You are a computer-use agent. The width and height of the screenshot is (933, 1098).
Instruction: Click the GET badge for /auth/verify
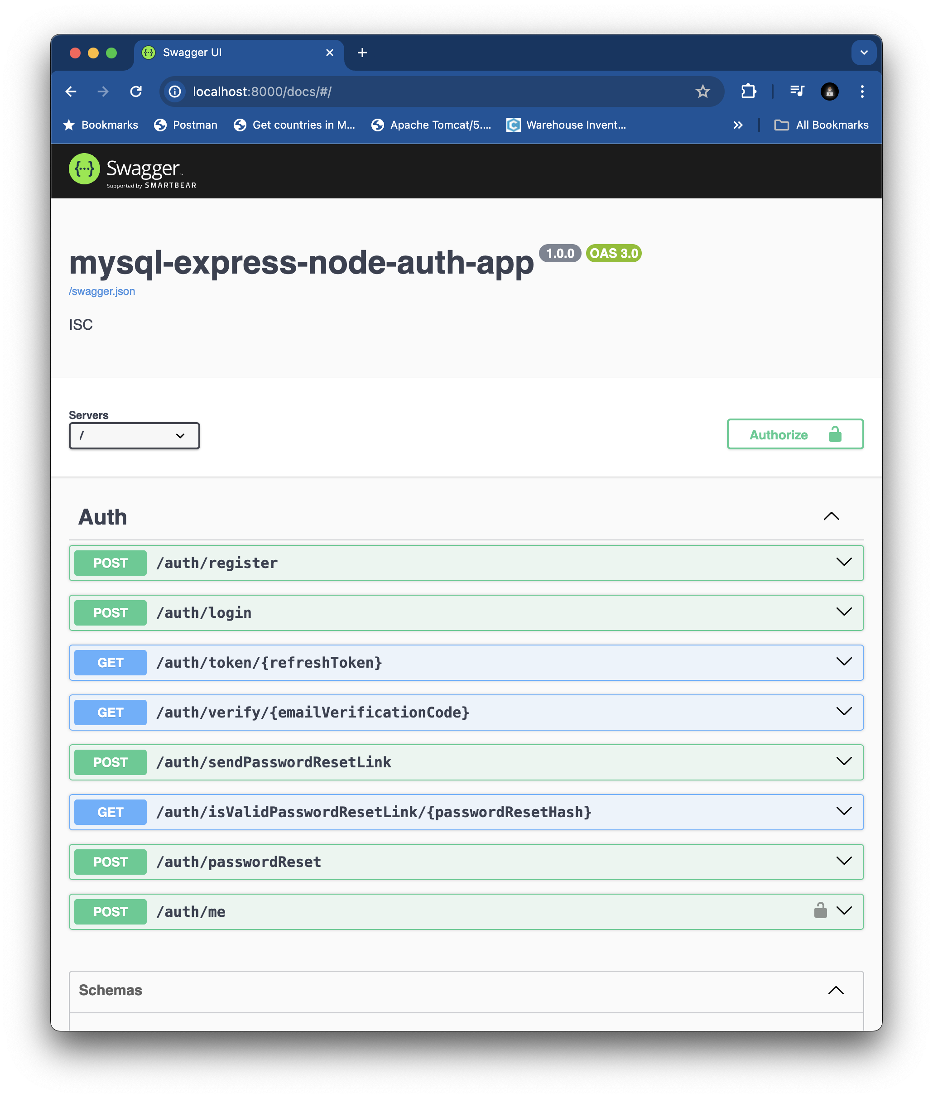(110, 713)
